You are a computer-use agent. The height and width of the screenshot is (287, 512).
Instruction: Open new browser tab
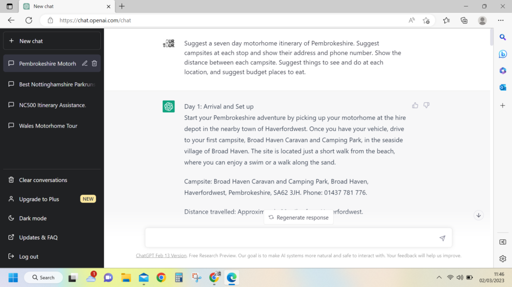pyautogui.click(x=122, y=6)
